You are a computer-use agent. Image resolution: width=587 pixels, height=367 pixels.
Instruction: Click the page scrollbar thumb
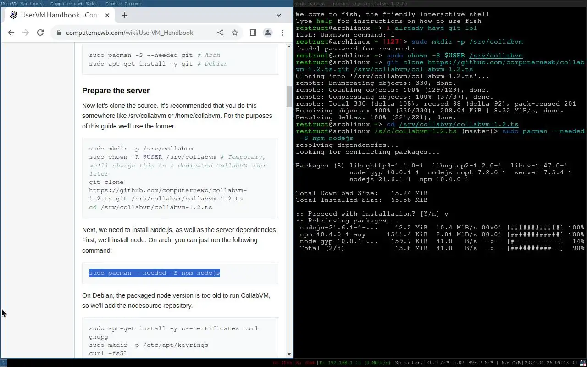(x=289, y=96)
